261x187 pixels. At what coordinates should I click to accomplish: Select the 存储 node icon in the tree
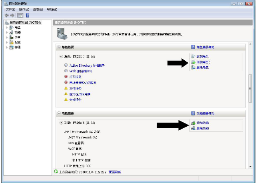click(x=11, y=47)
